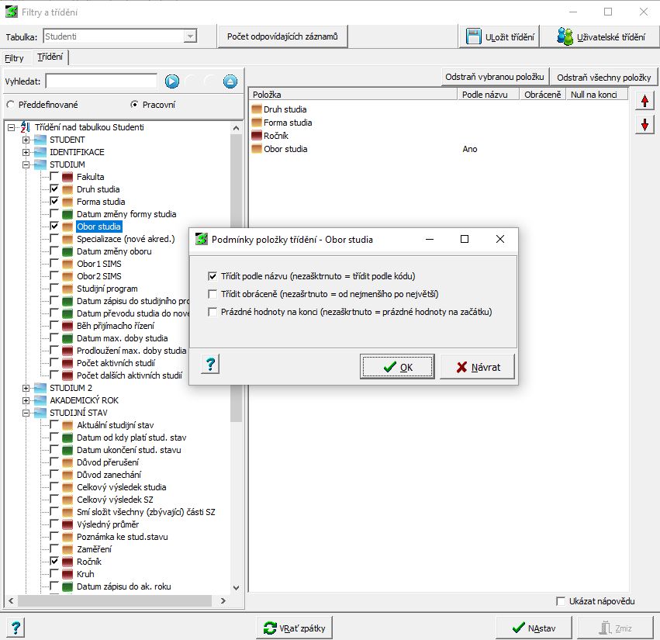Open the Tabulka Studenti dropdown
660x640 pixels.
pyautogui.click(x=189, y=36)
